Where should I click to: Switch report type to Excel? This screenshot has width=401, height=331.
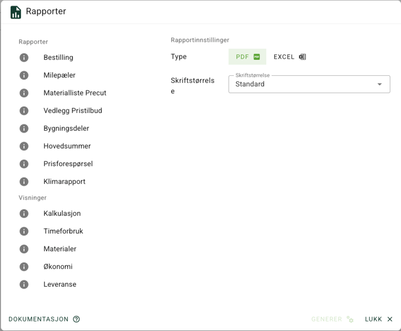pyautogui.click(x=290, y=57)
